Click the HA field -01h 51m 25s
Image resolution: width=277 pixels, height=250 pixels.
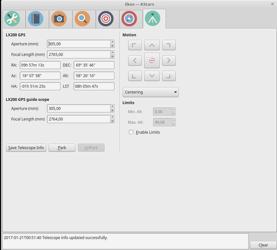point(40,86)
